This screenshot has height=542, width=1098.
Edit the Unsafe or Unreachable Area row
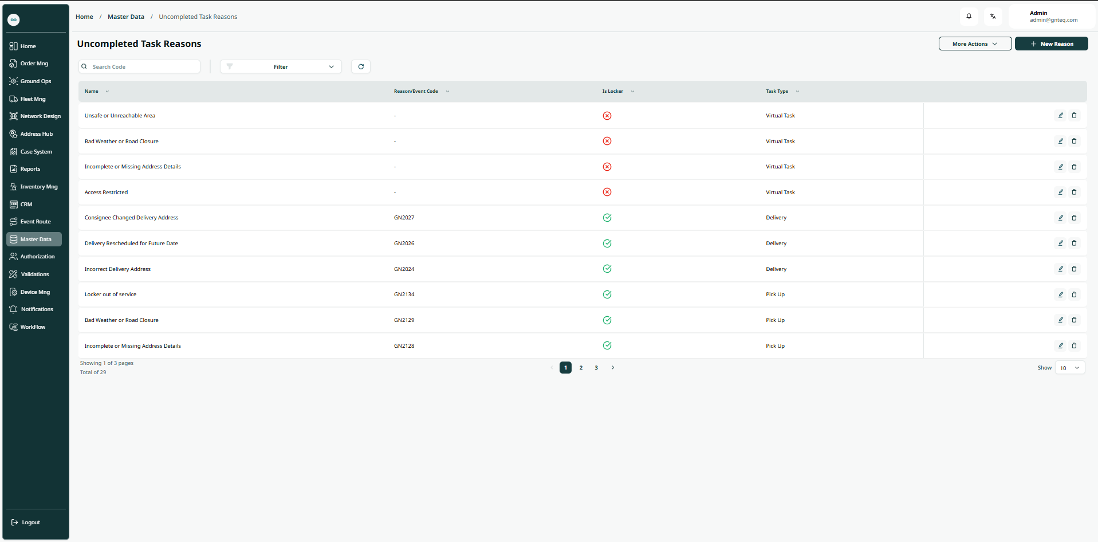(x=1060, y=116)
